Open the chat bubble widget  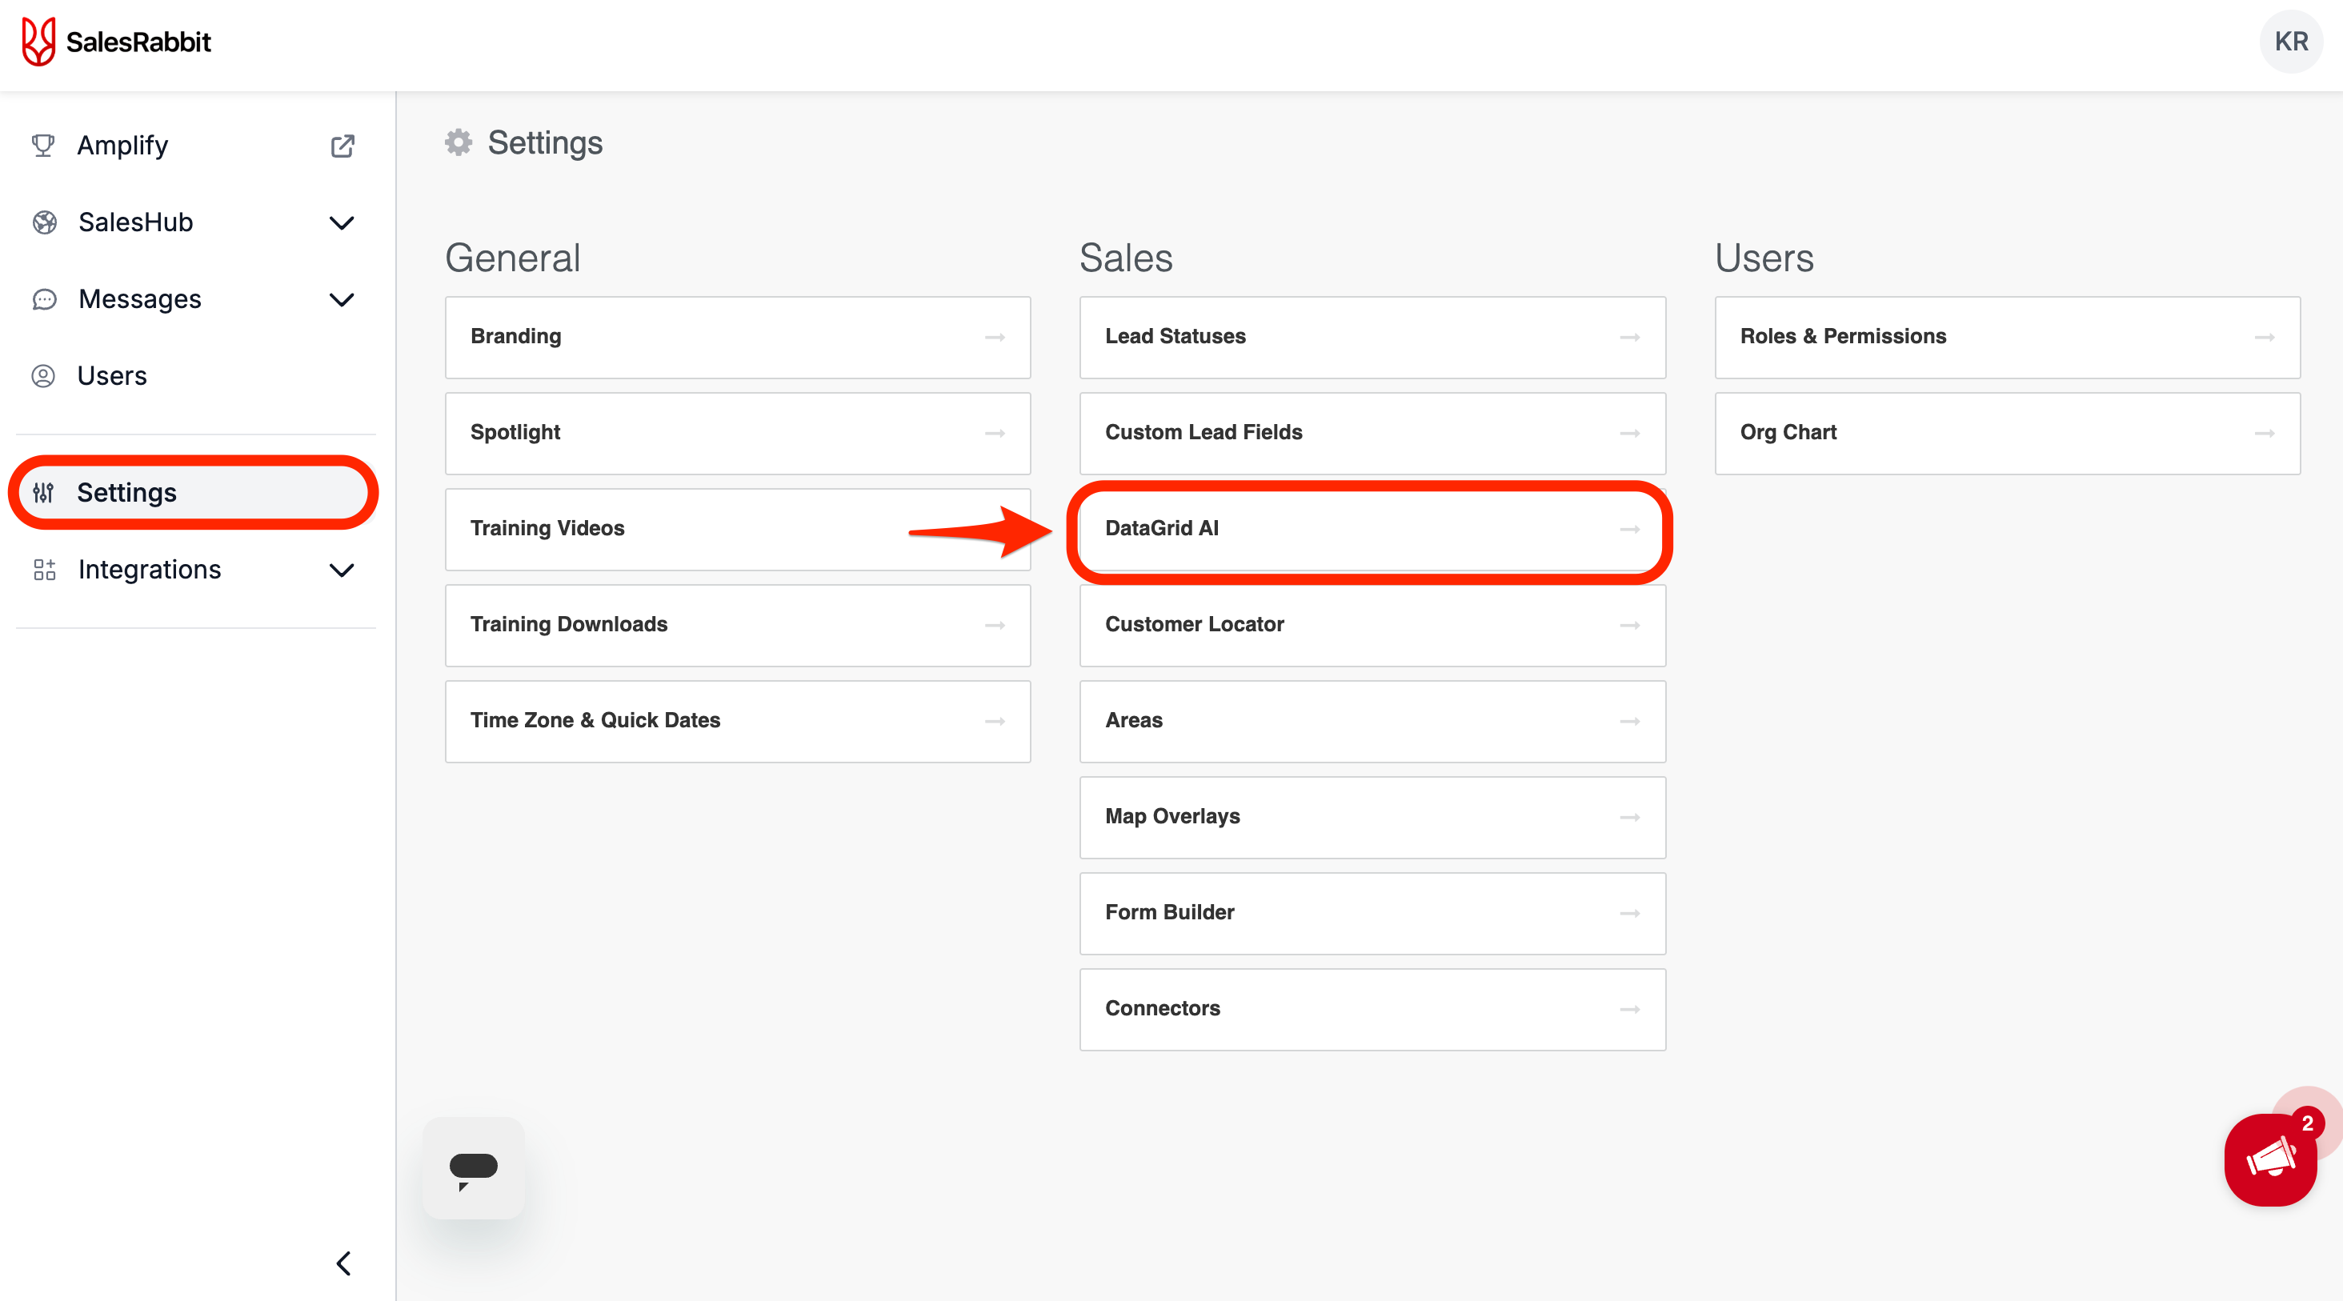pos(473,1167)
